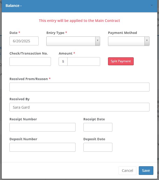The image size is (159, 180).
Task: Close the Balance dialog with the X
Action: tap(152, 6)
